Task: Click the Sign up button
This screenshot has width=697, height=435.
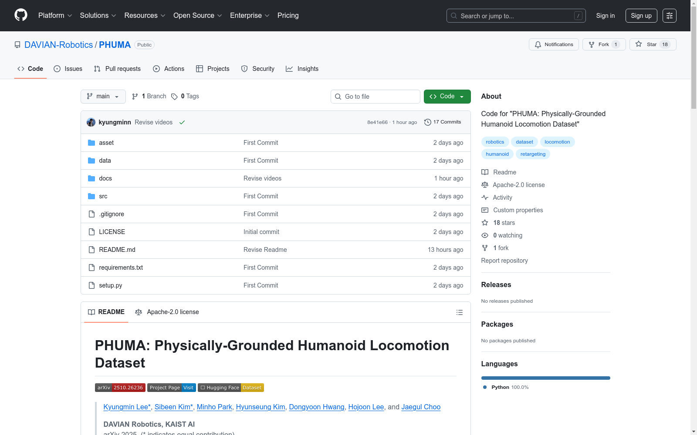Action: coord(641,16)
